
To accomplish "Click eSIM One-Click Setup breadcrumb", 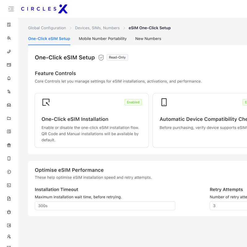I will coord(150,28).
